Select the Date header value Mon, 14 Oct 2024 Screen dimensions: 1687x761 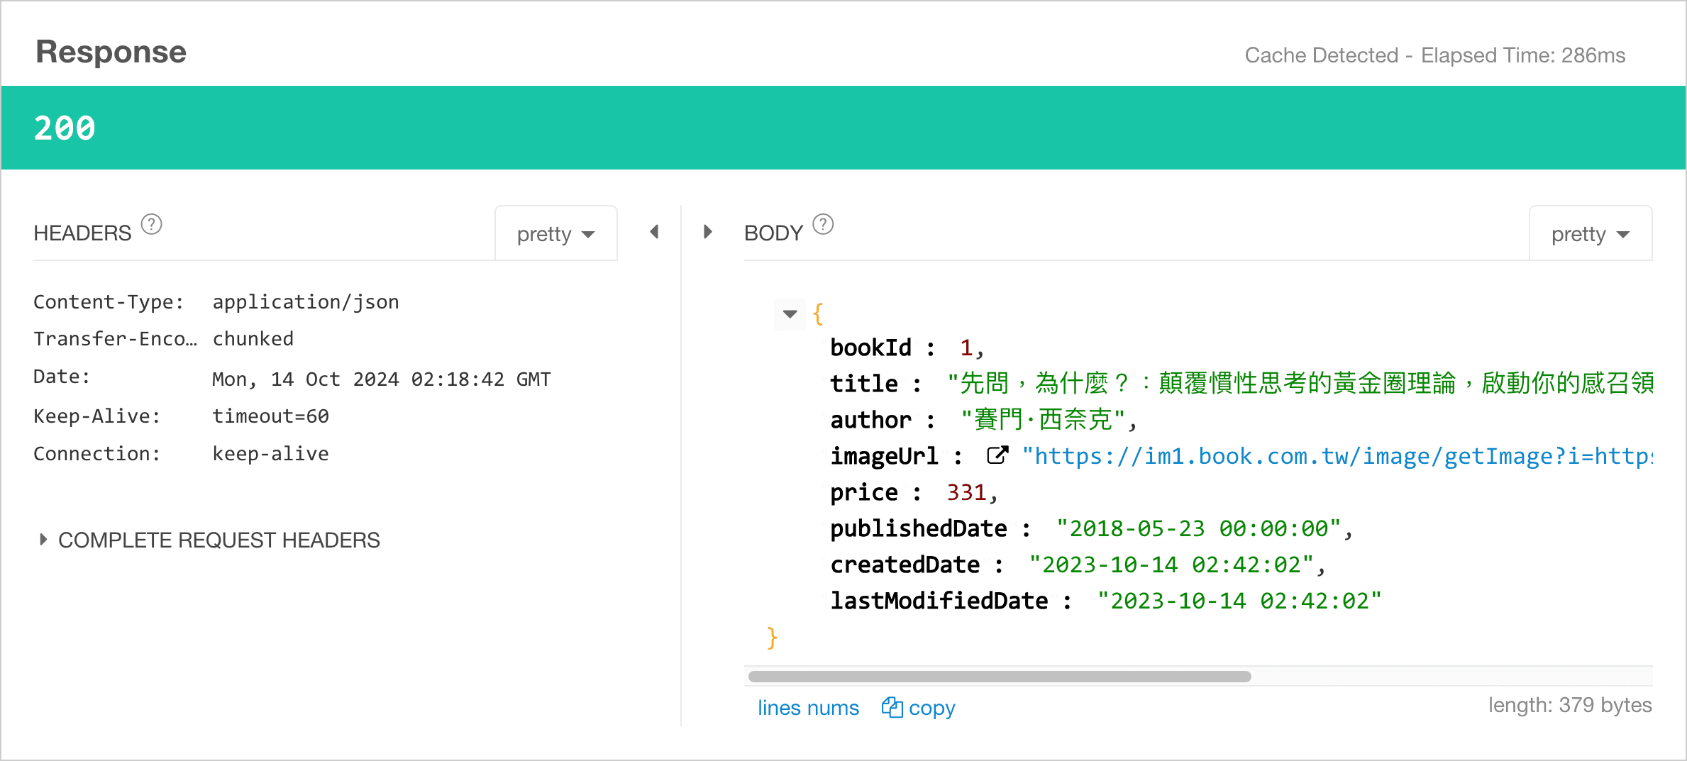[x=382, y=379]
